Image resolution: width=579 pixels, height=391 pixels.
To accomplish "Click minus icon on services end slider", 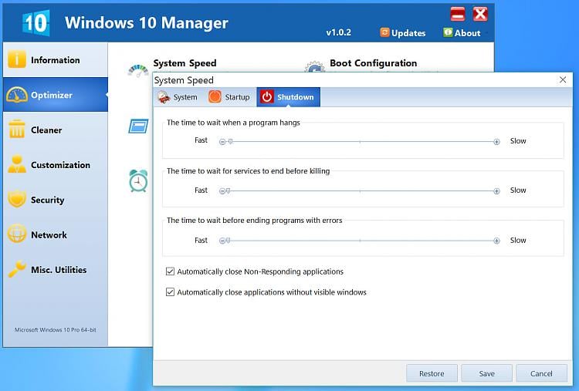I will 222,191.
